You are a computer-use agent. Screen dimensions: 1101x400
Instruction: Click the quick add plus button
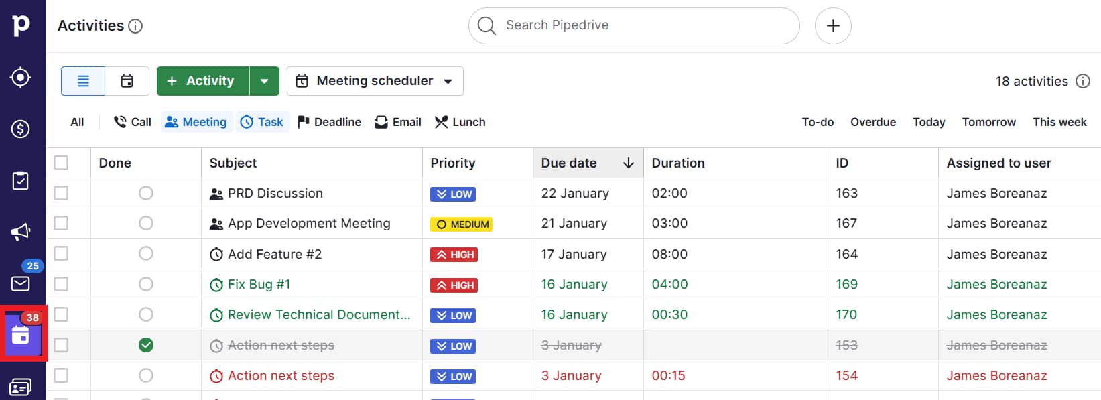point(832,26)
